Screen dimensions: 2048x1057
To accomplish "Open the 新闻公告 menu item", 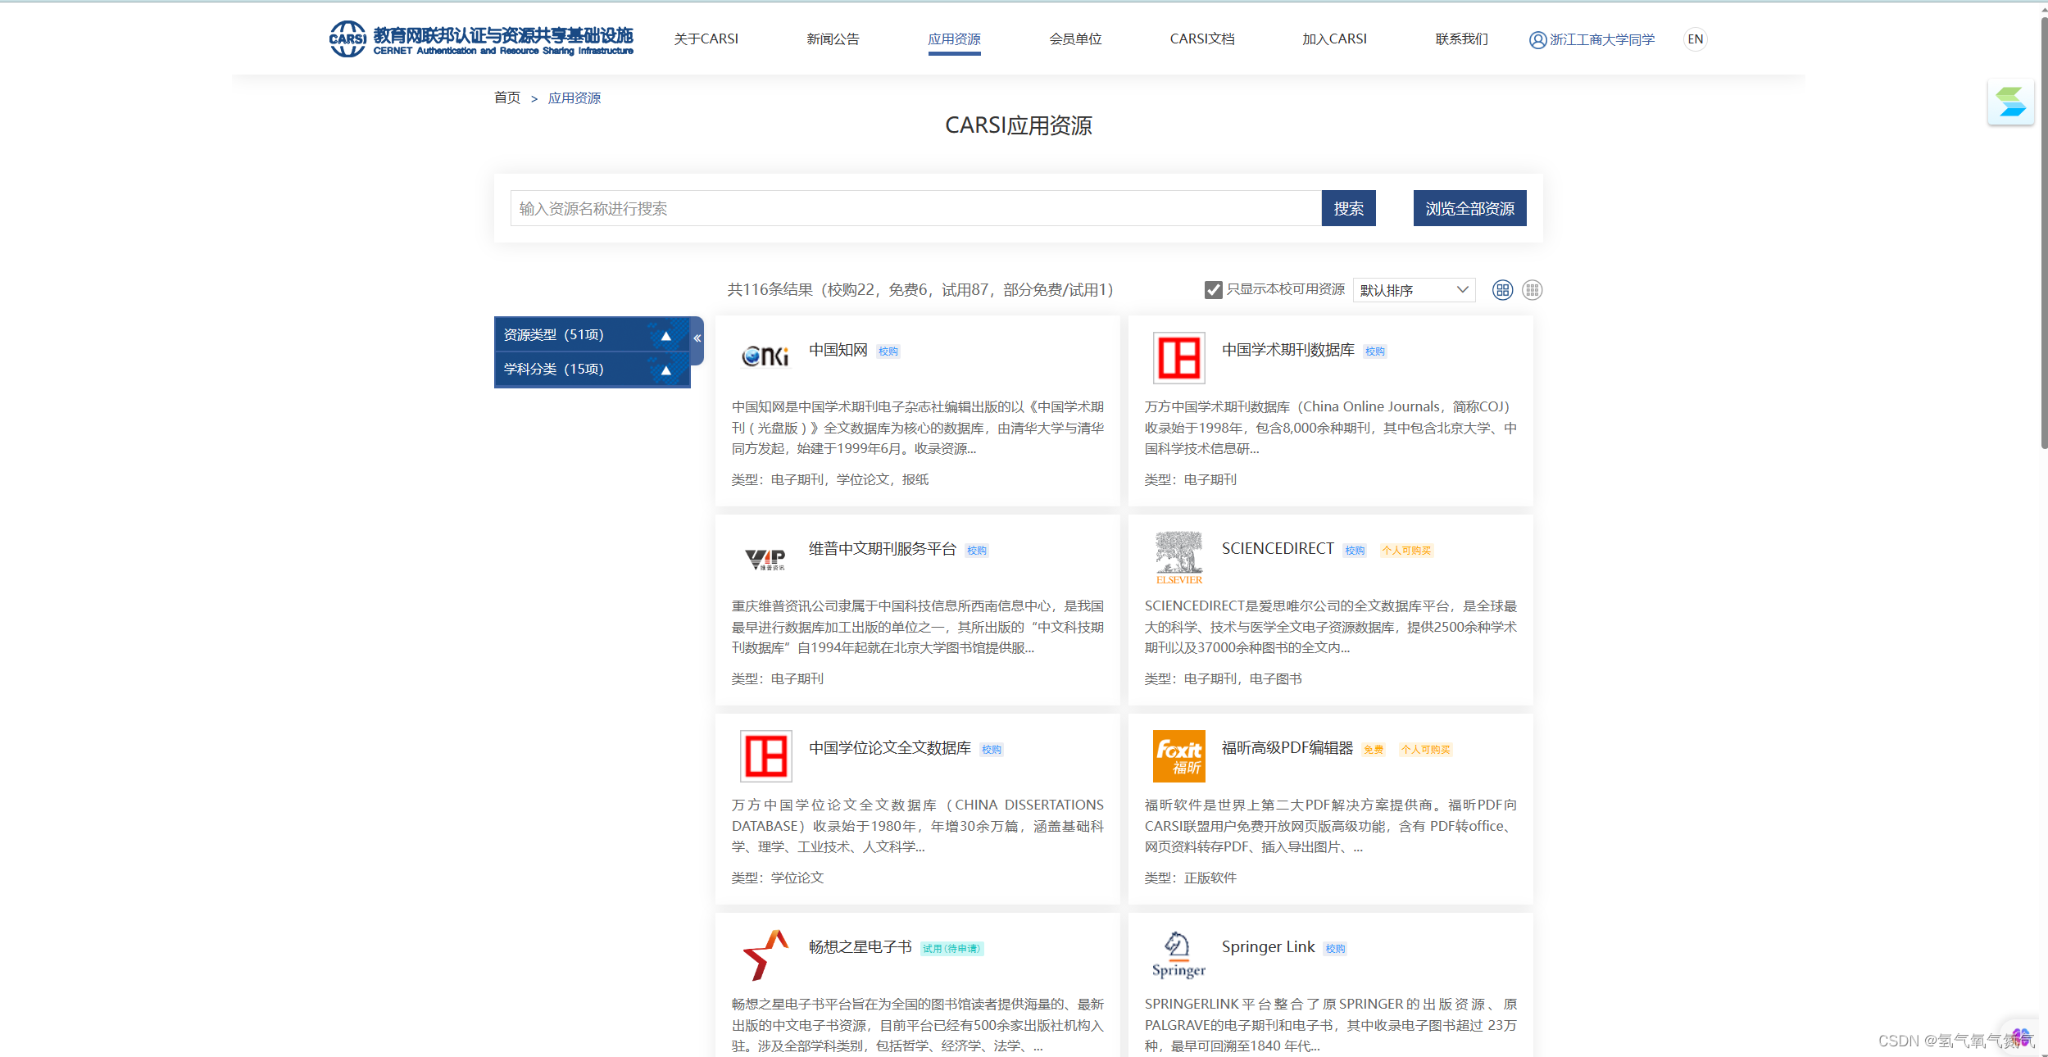I will [833, 39].
